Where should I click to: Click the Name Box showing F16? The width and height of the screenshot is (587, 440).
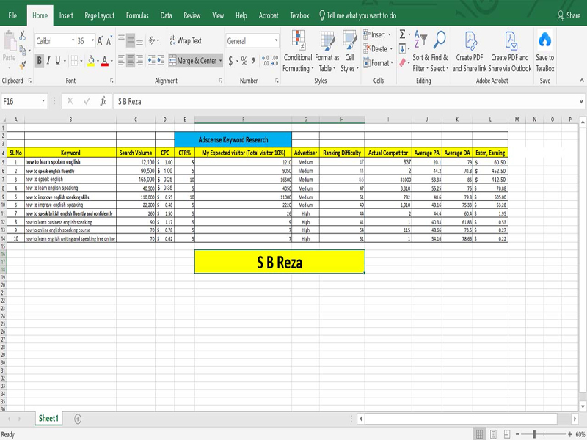pos(22,101)
